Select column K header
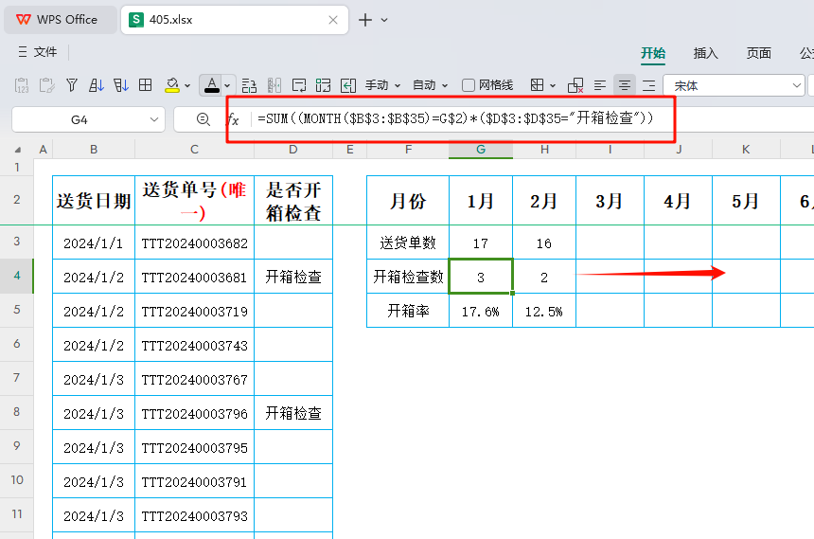Screen dimensions: 814x539 (x=746, y=150)
